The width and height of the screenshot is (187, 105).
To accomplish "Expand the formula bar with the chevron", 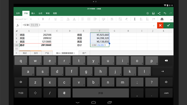I will 154,26.
